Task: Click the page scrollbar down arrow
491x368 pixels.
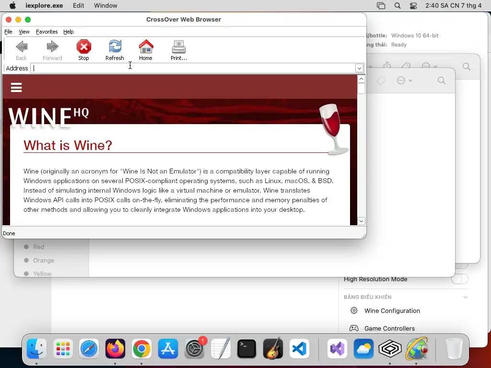Action: (x=361, y=221)
